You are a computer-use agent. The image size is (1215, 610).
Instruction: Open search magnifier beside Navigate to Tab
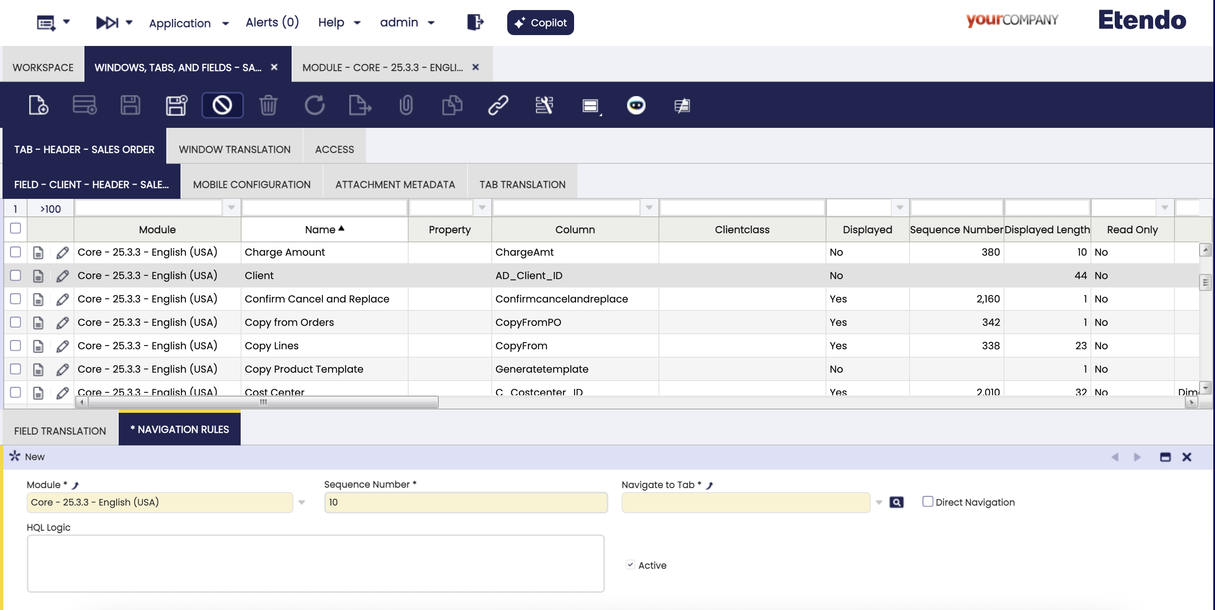point(896,502)
